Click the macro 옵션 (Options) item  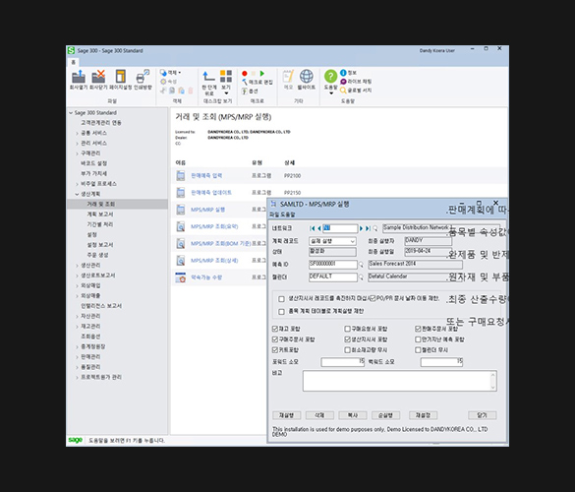coord(250,91)
